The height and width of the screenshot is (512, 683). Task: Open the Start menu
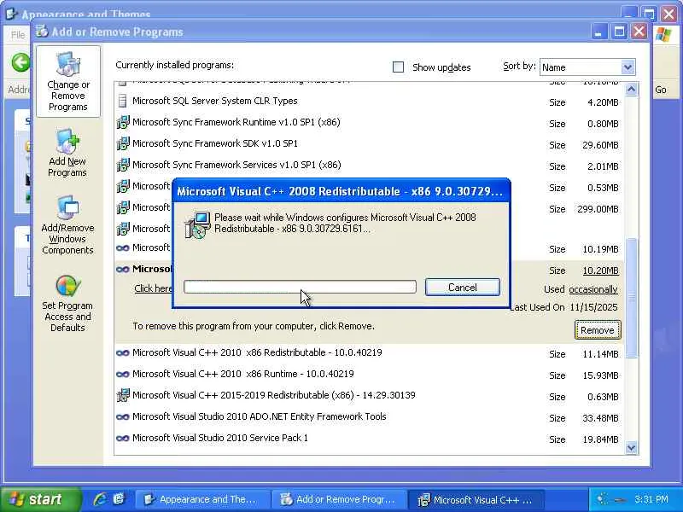coord(40,499)
